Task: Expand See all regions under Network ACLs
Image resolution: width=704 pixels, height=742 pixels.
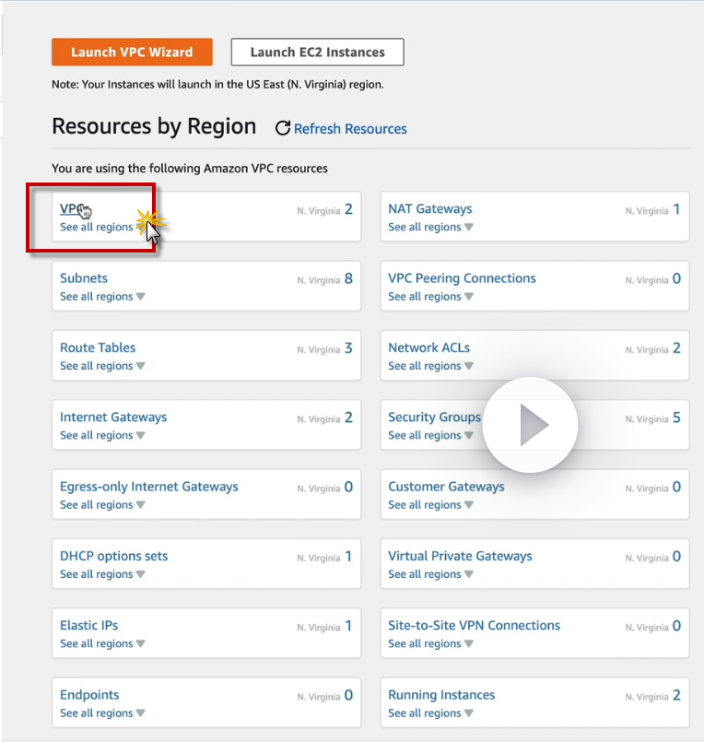Action: 430,366
